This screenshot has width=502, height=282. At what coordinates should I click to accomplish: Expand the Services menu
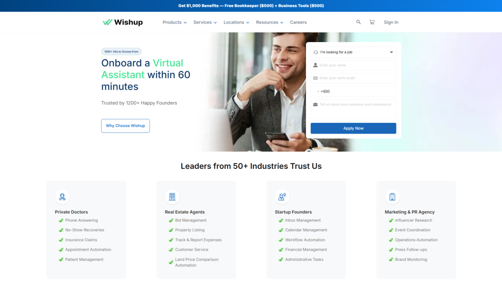click(x=205, y=22)
